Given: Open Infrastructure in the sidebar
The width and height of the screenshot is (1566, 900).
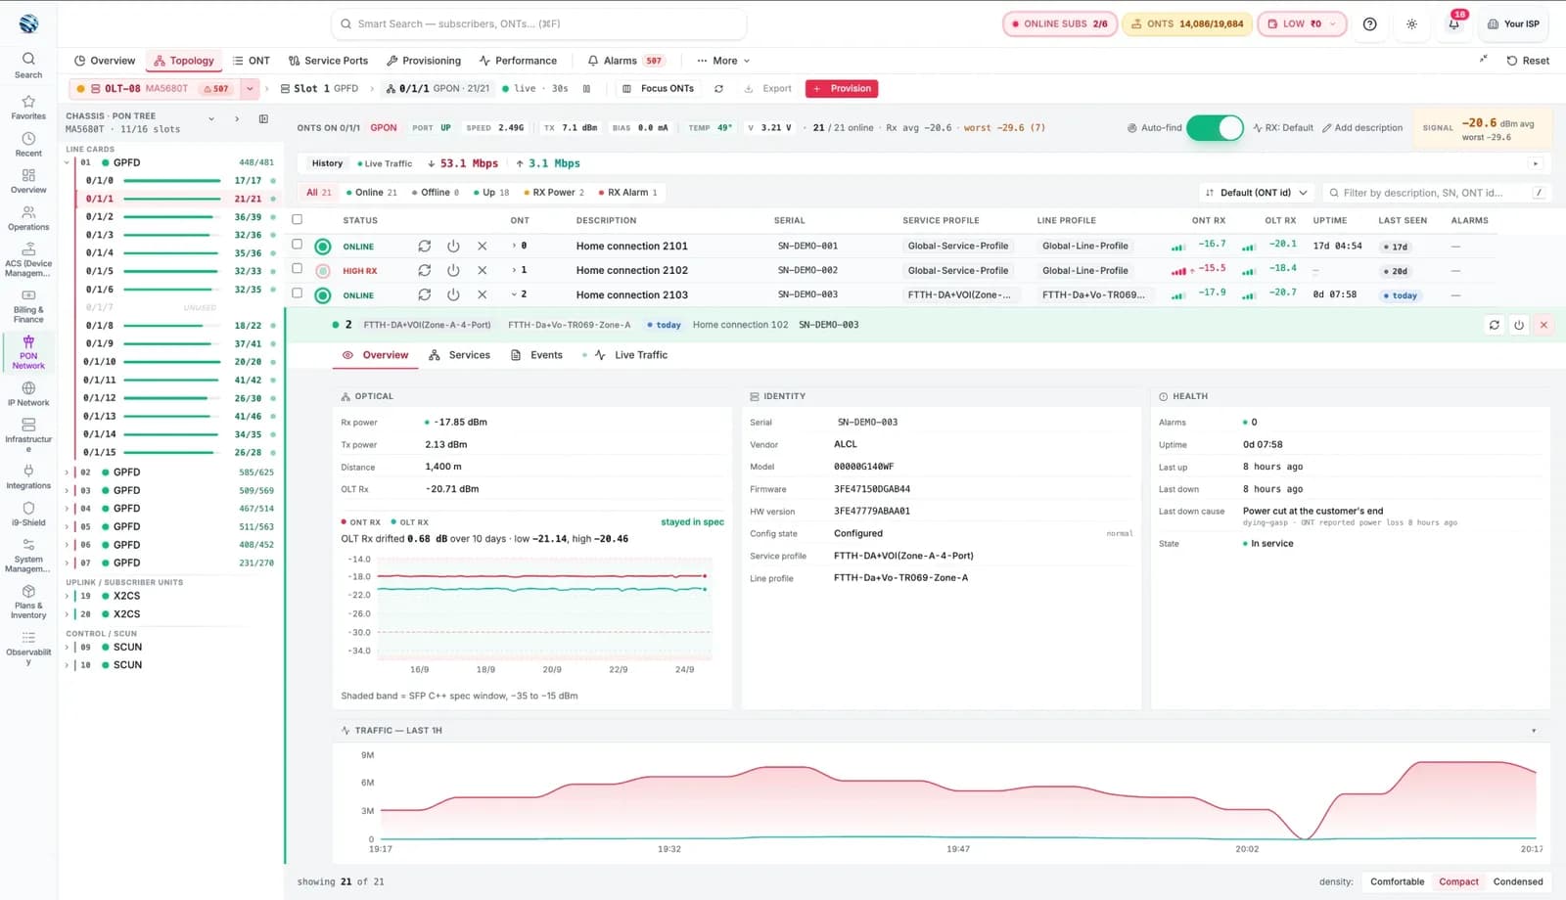Looking at the screenshot, I should point(28,435).
